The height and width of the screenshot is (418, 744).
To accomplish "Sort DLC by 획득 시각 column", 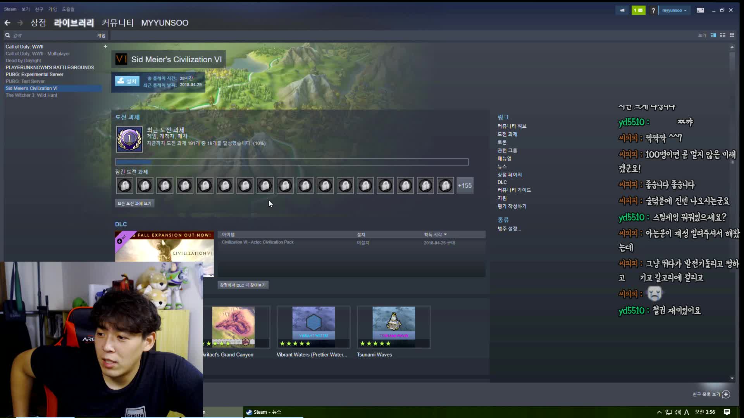I will point(435,235).
